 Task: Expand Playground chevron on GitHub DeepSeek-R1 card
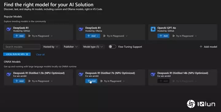click(x=52, y=36)
